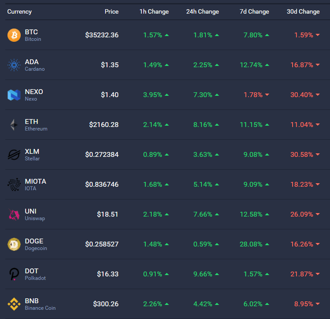Image resolution: width=330 pixels, height=319 pixels.
Task: Click DOGE 7d change up arrow
Action: click(267, 244)
